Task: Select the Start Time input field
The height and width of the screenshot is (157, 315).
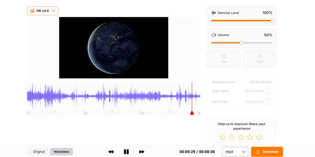Action: click(258, 91)
